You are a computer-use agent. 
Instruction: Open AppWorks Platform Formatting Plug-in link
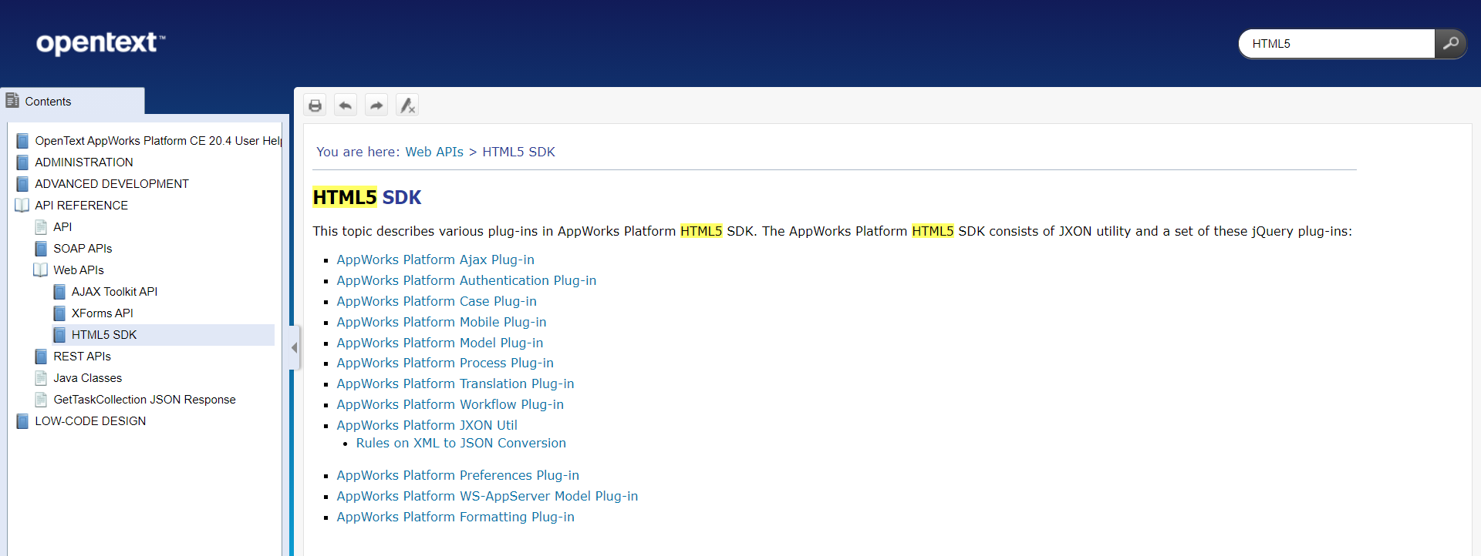click(456, 517)
